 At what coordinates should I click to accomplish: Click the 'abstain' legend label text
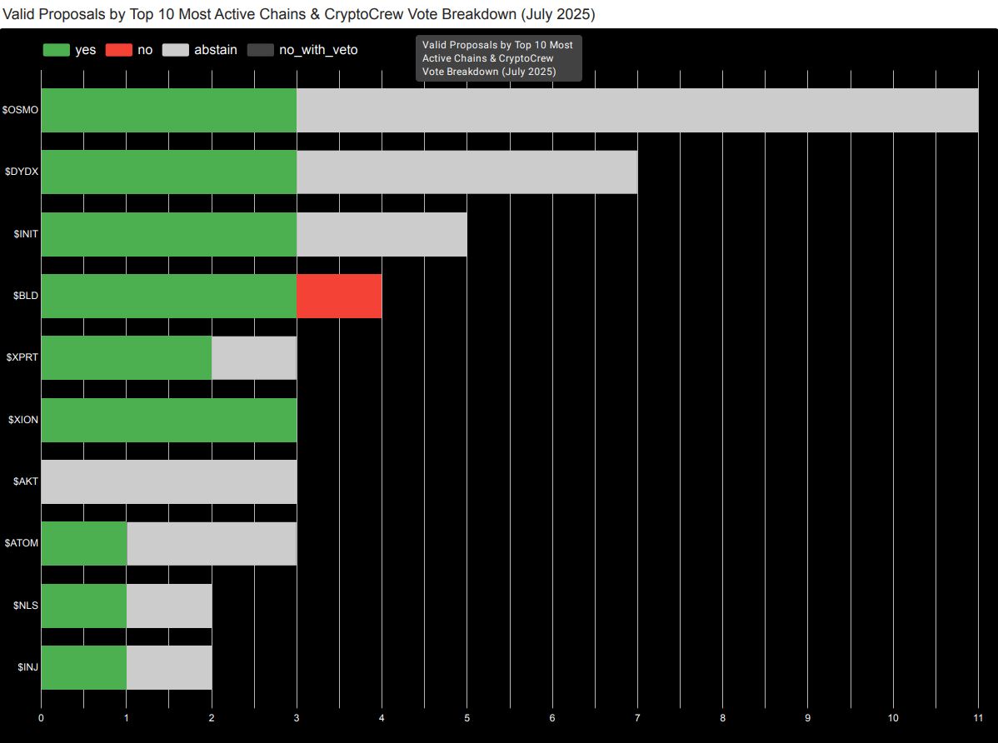click(x=216, y=50)
